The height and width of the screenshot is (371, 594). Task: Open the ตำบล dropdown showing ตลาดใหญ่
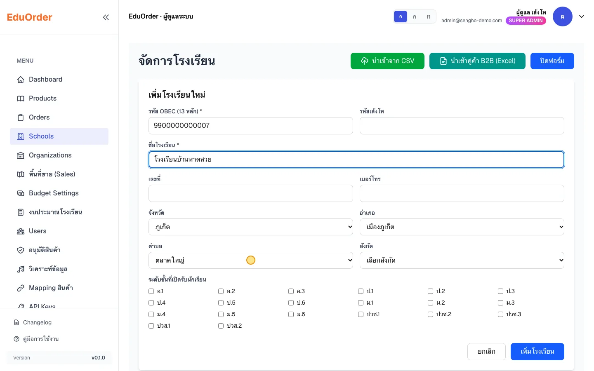tap(251, 260)
